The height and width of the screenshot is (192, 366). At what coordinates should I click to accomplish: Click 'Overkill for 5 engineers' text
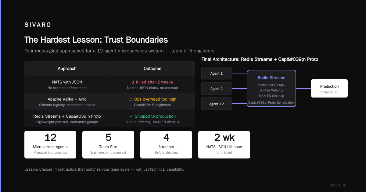(x=152, y=105)
